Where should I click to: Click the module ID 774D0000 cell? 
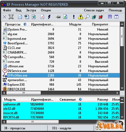(37, 109)
